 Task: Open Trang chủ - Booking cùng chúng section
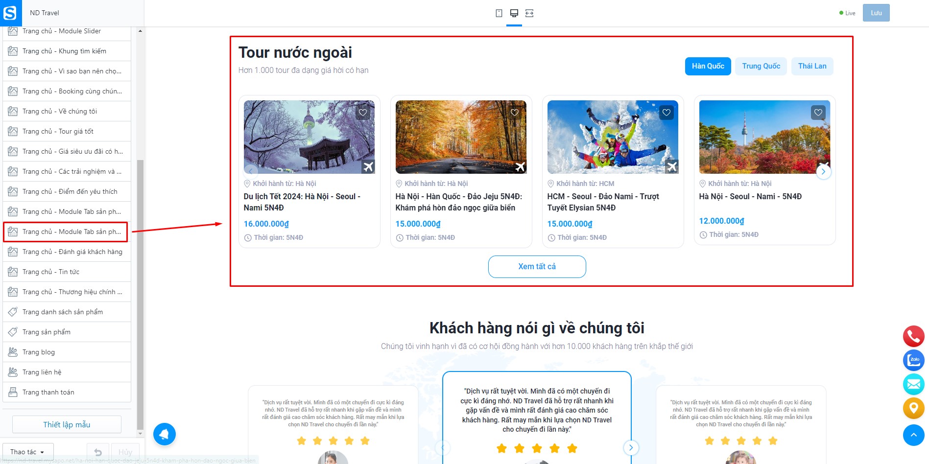point(67,91)
